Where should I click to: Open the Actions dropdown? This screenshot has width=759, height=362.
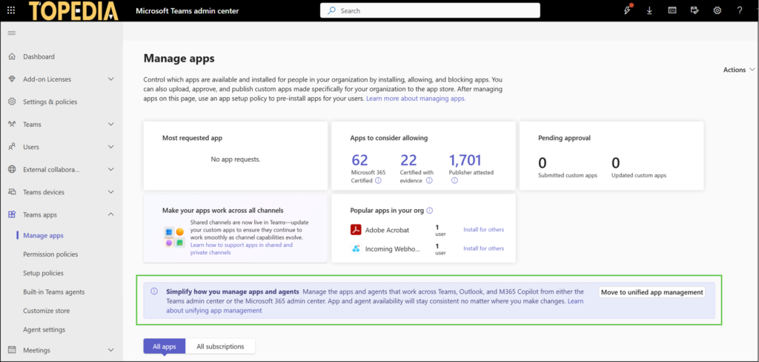(739, 70)
